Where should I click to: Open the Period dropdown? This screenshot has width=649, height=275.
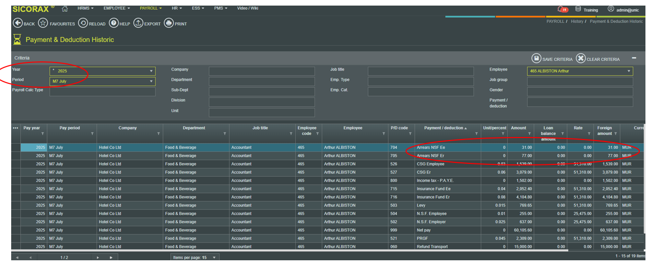(x=151, y=81)
